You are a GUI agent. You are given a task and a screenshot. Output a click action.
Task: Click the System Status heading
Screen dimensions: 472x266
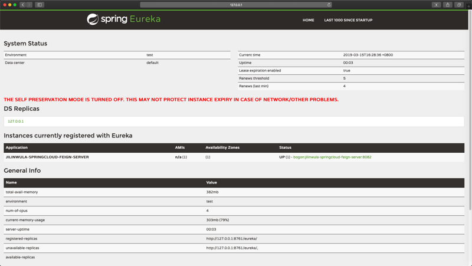(x=25, y=43)
